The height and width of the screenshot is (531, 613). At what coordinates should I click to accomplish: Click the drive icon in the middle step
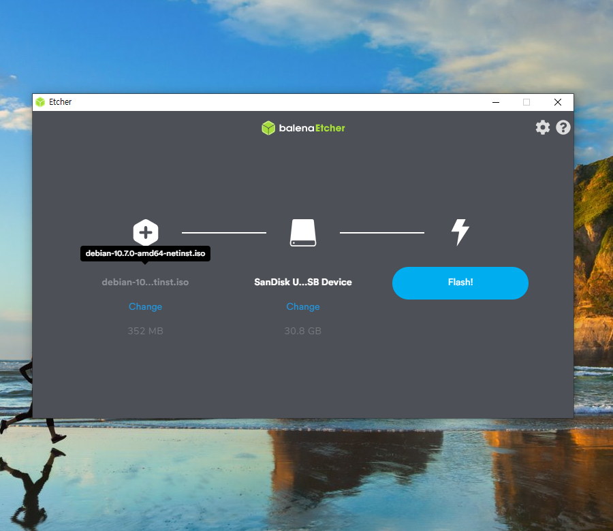[x=303, y=233]
